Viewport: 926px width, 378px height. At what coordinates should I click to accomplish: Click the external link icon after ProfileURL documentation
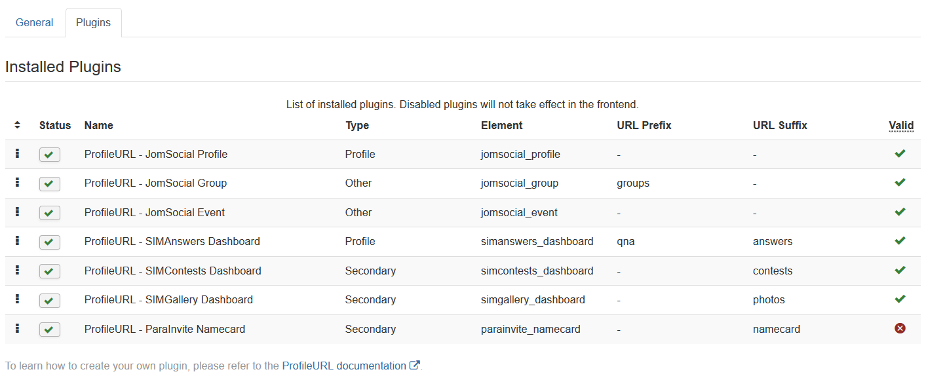pyautogui.click(x=414, y=366)
